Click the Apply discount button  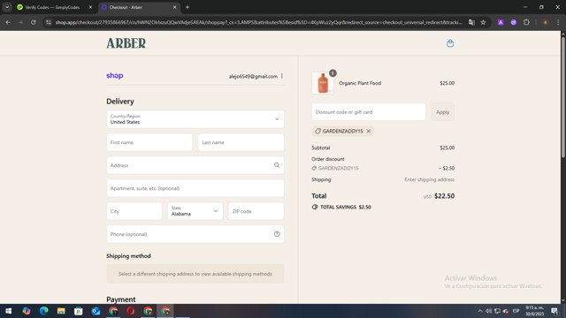pos(442,112)
